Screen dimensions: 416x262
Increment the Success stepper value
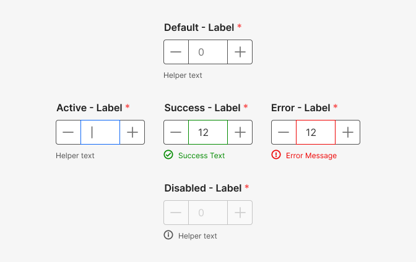click(240, 132)
